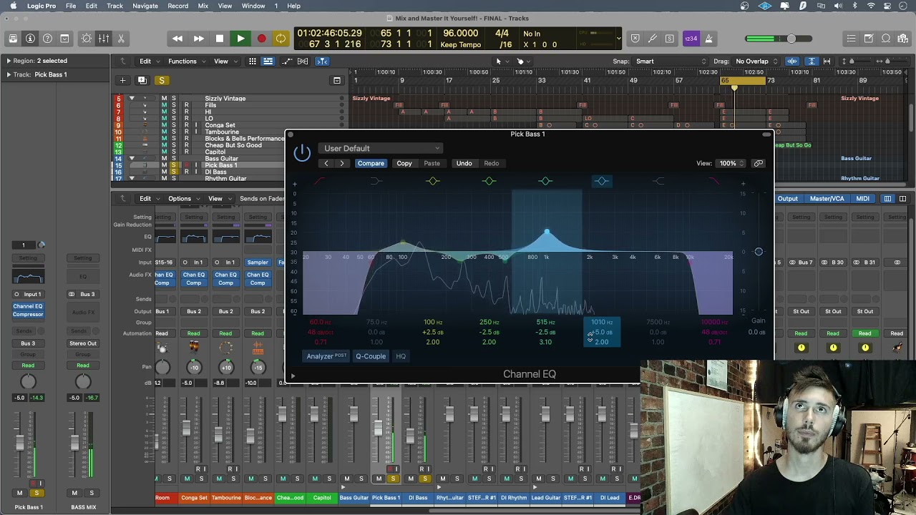Open the tracks area Functions dropdown
This screenshot has width=916, height=515.
(186, 62)
